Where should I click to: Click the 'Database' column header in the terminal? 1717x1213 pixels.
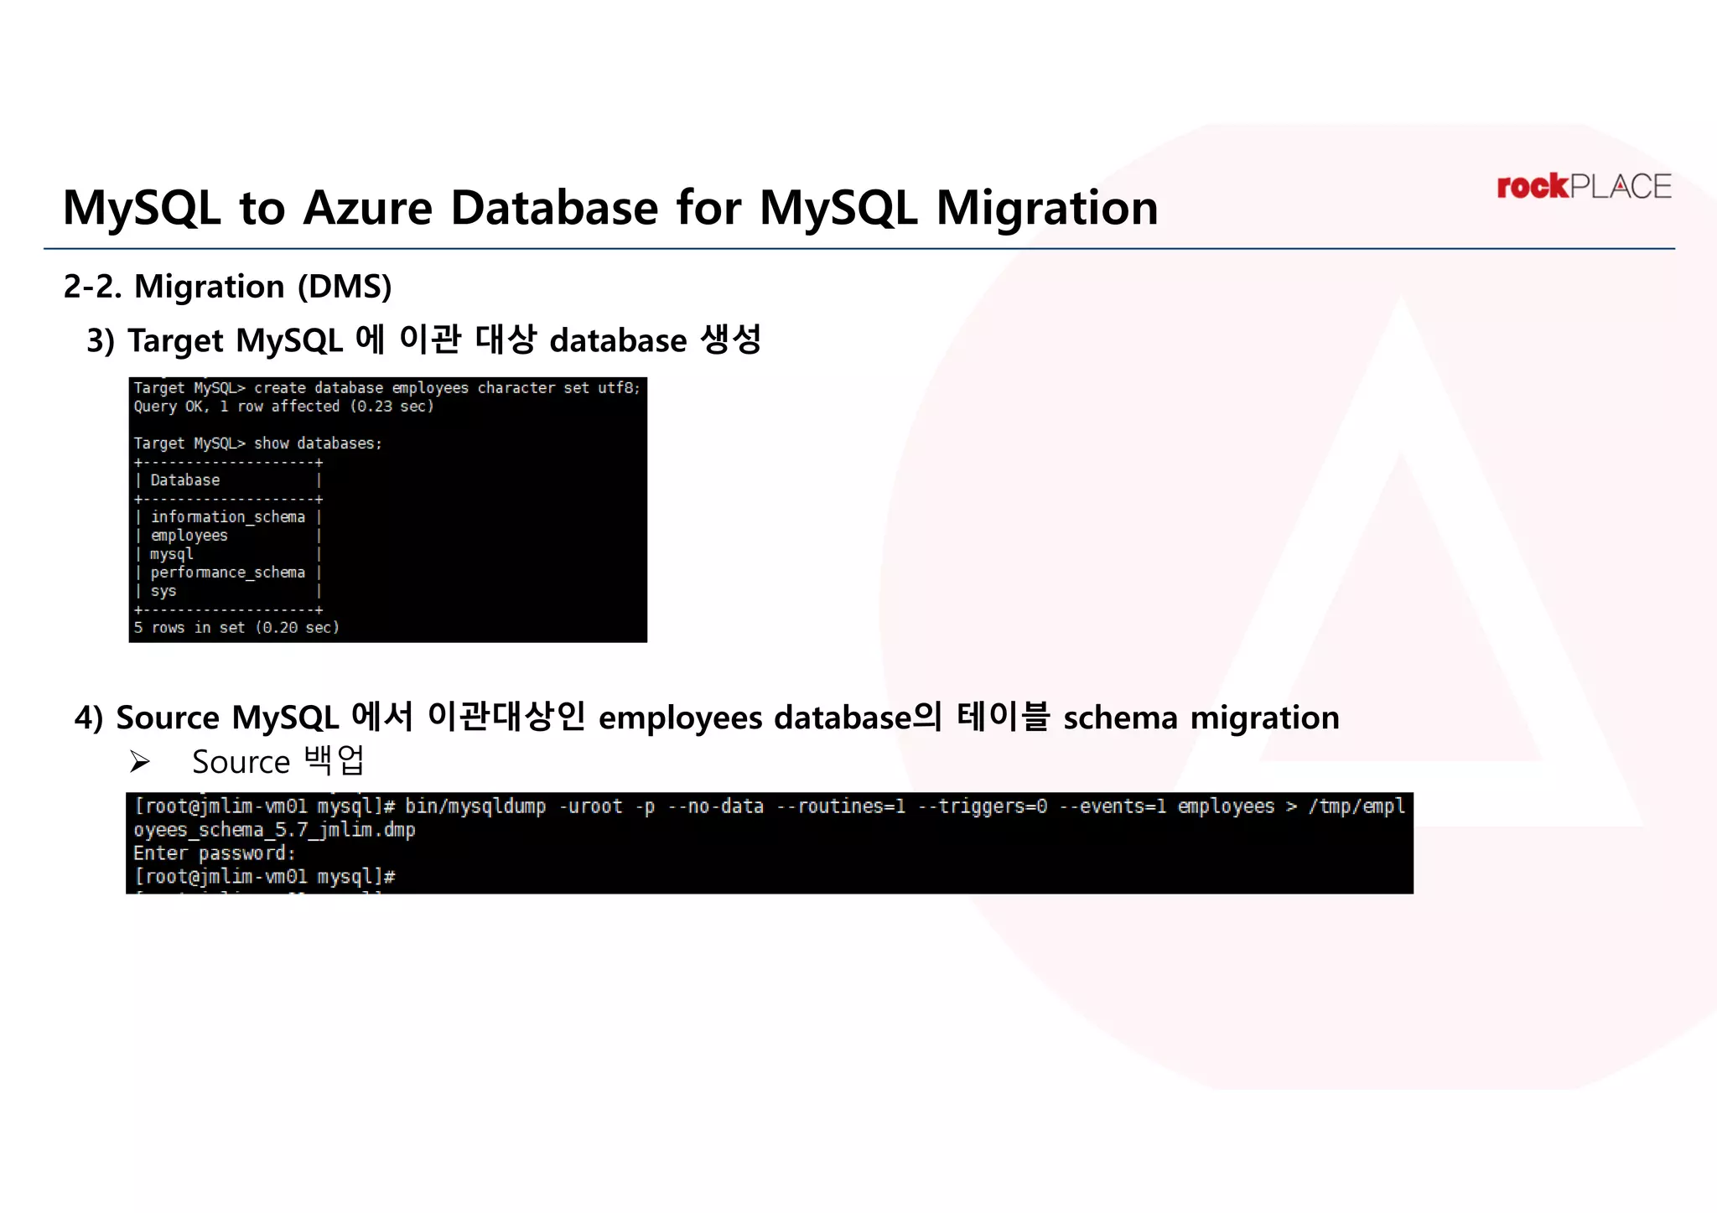[185, 480]
